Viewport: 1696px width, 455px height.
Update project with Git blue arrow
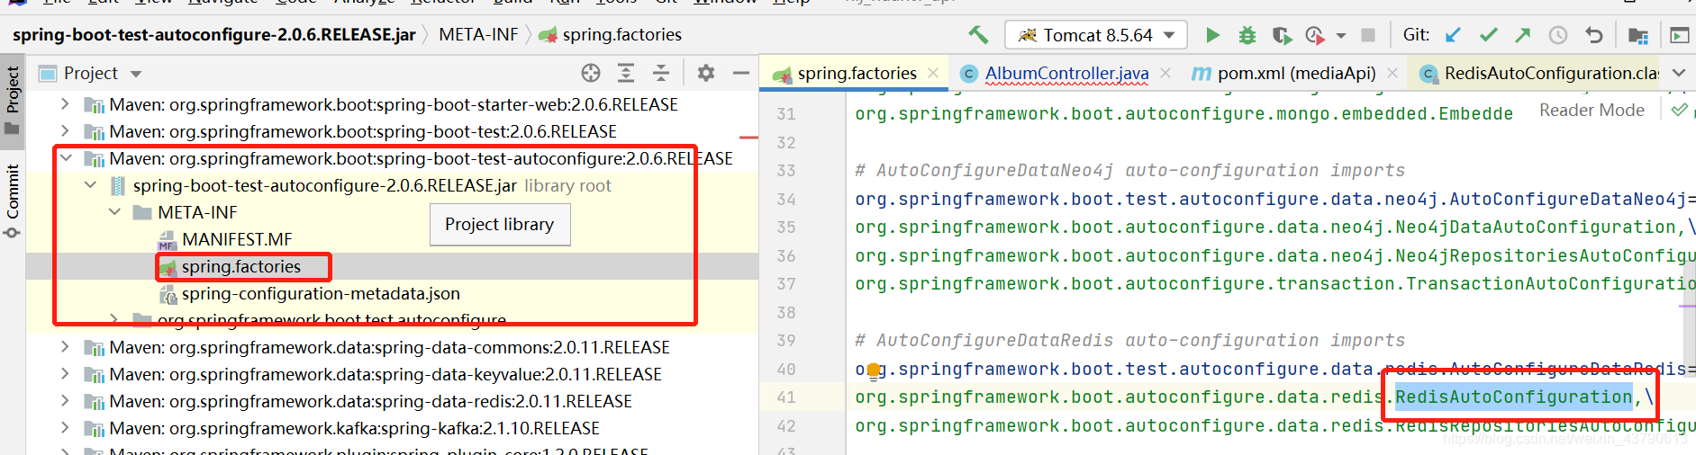click(x=1453, y=35)
